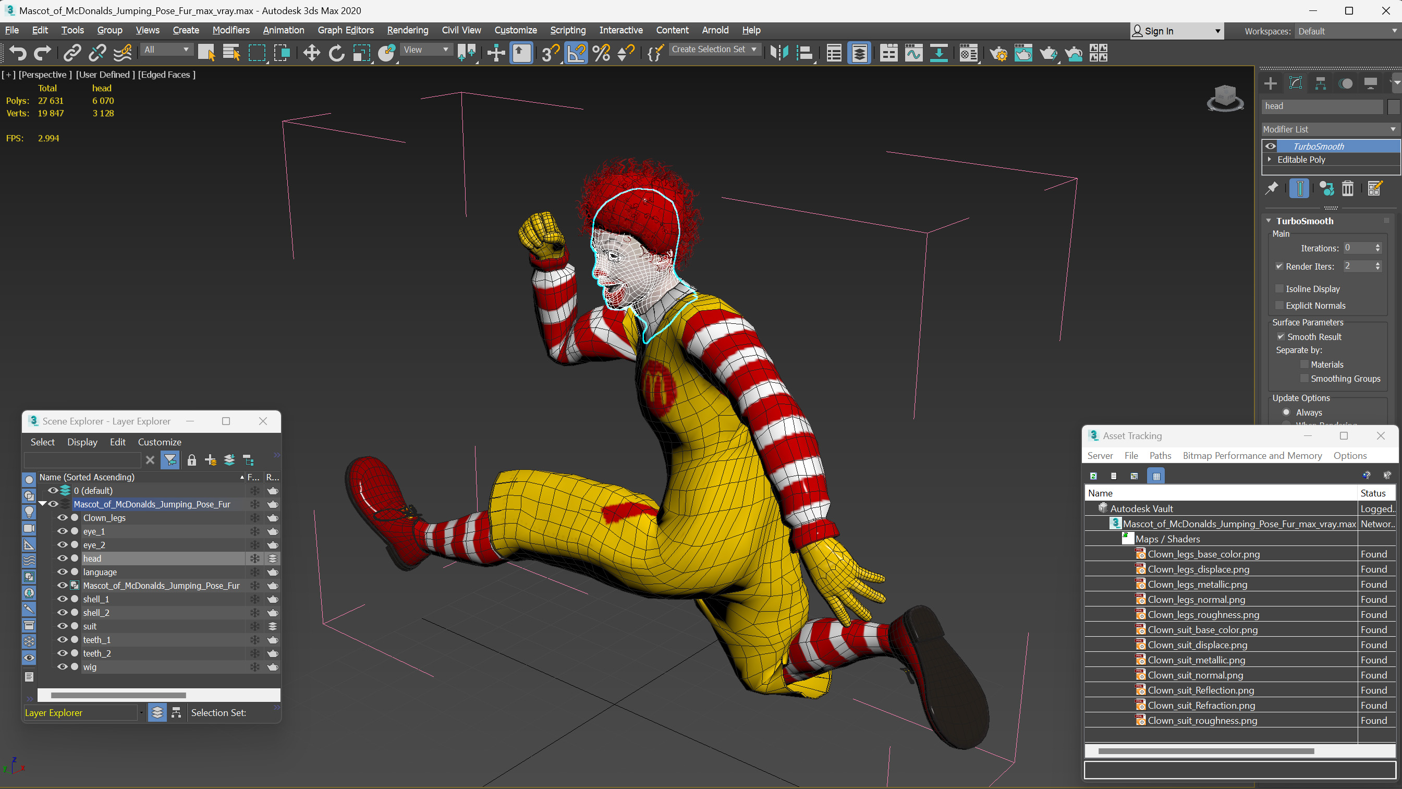The width and height of the screenshot is (1402, 789).
Task: Activate the Select and Rotate tool
Action: pyautogui.click(x=336, y=53)
